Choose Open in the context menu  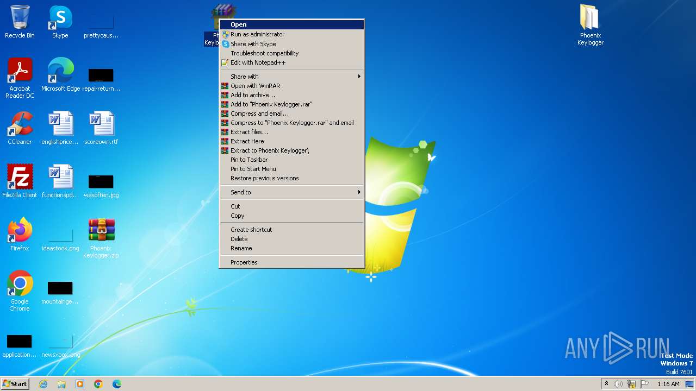[291, 24]
